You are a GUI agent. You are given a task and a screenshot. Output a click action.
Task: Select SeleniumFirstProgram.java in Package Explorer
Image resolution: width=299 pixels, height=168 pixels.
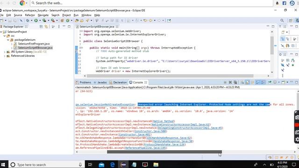(34, 44)
